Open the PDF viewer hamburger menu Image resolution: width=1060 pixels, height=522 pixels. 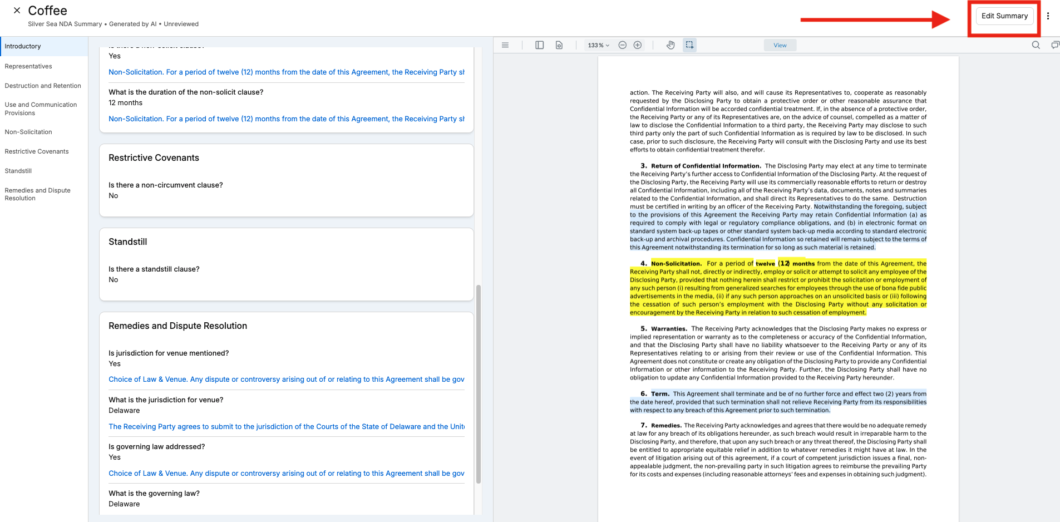click(x=505, y=45)
